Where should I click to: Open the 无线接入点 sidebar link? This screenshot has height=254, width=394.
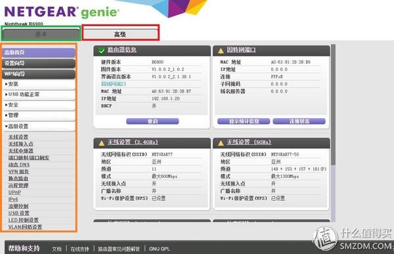pos(20,144)
